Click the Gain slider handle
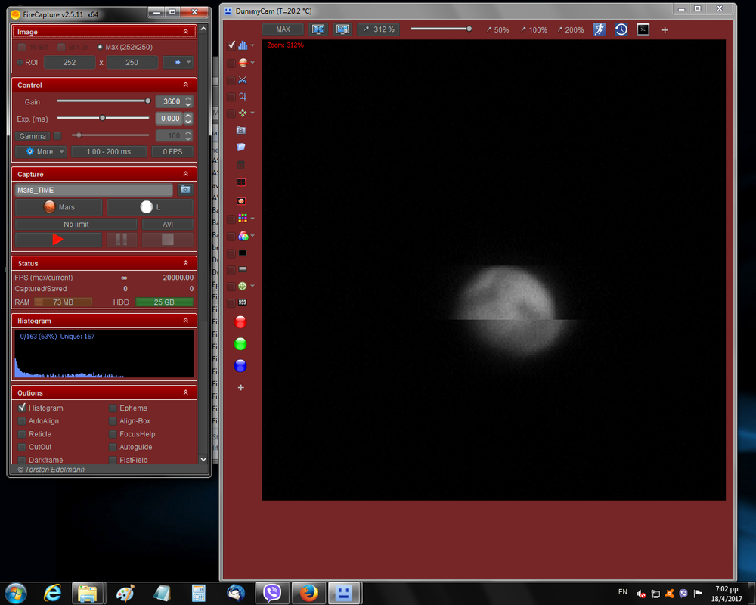Image resolution: width=756 pixels, height=605 pixels. tap(148, 101)
